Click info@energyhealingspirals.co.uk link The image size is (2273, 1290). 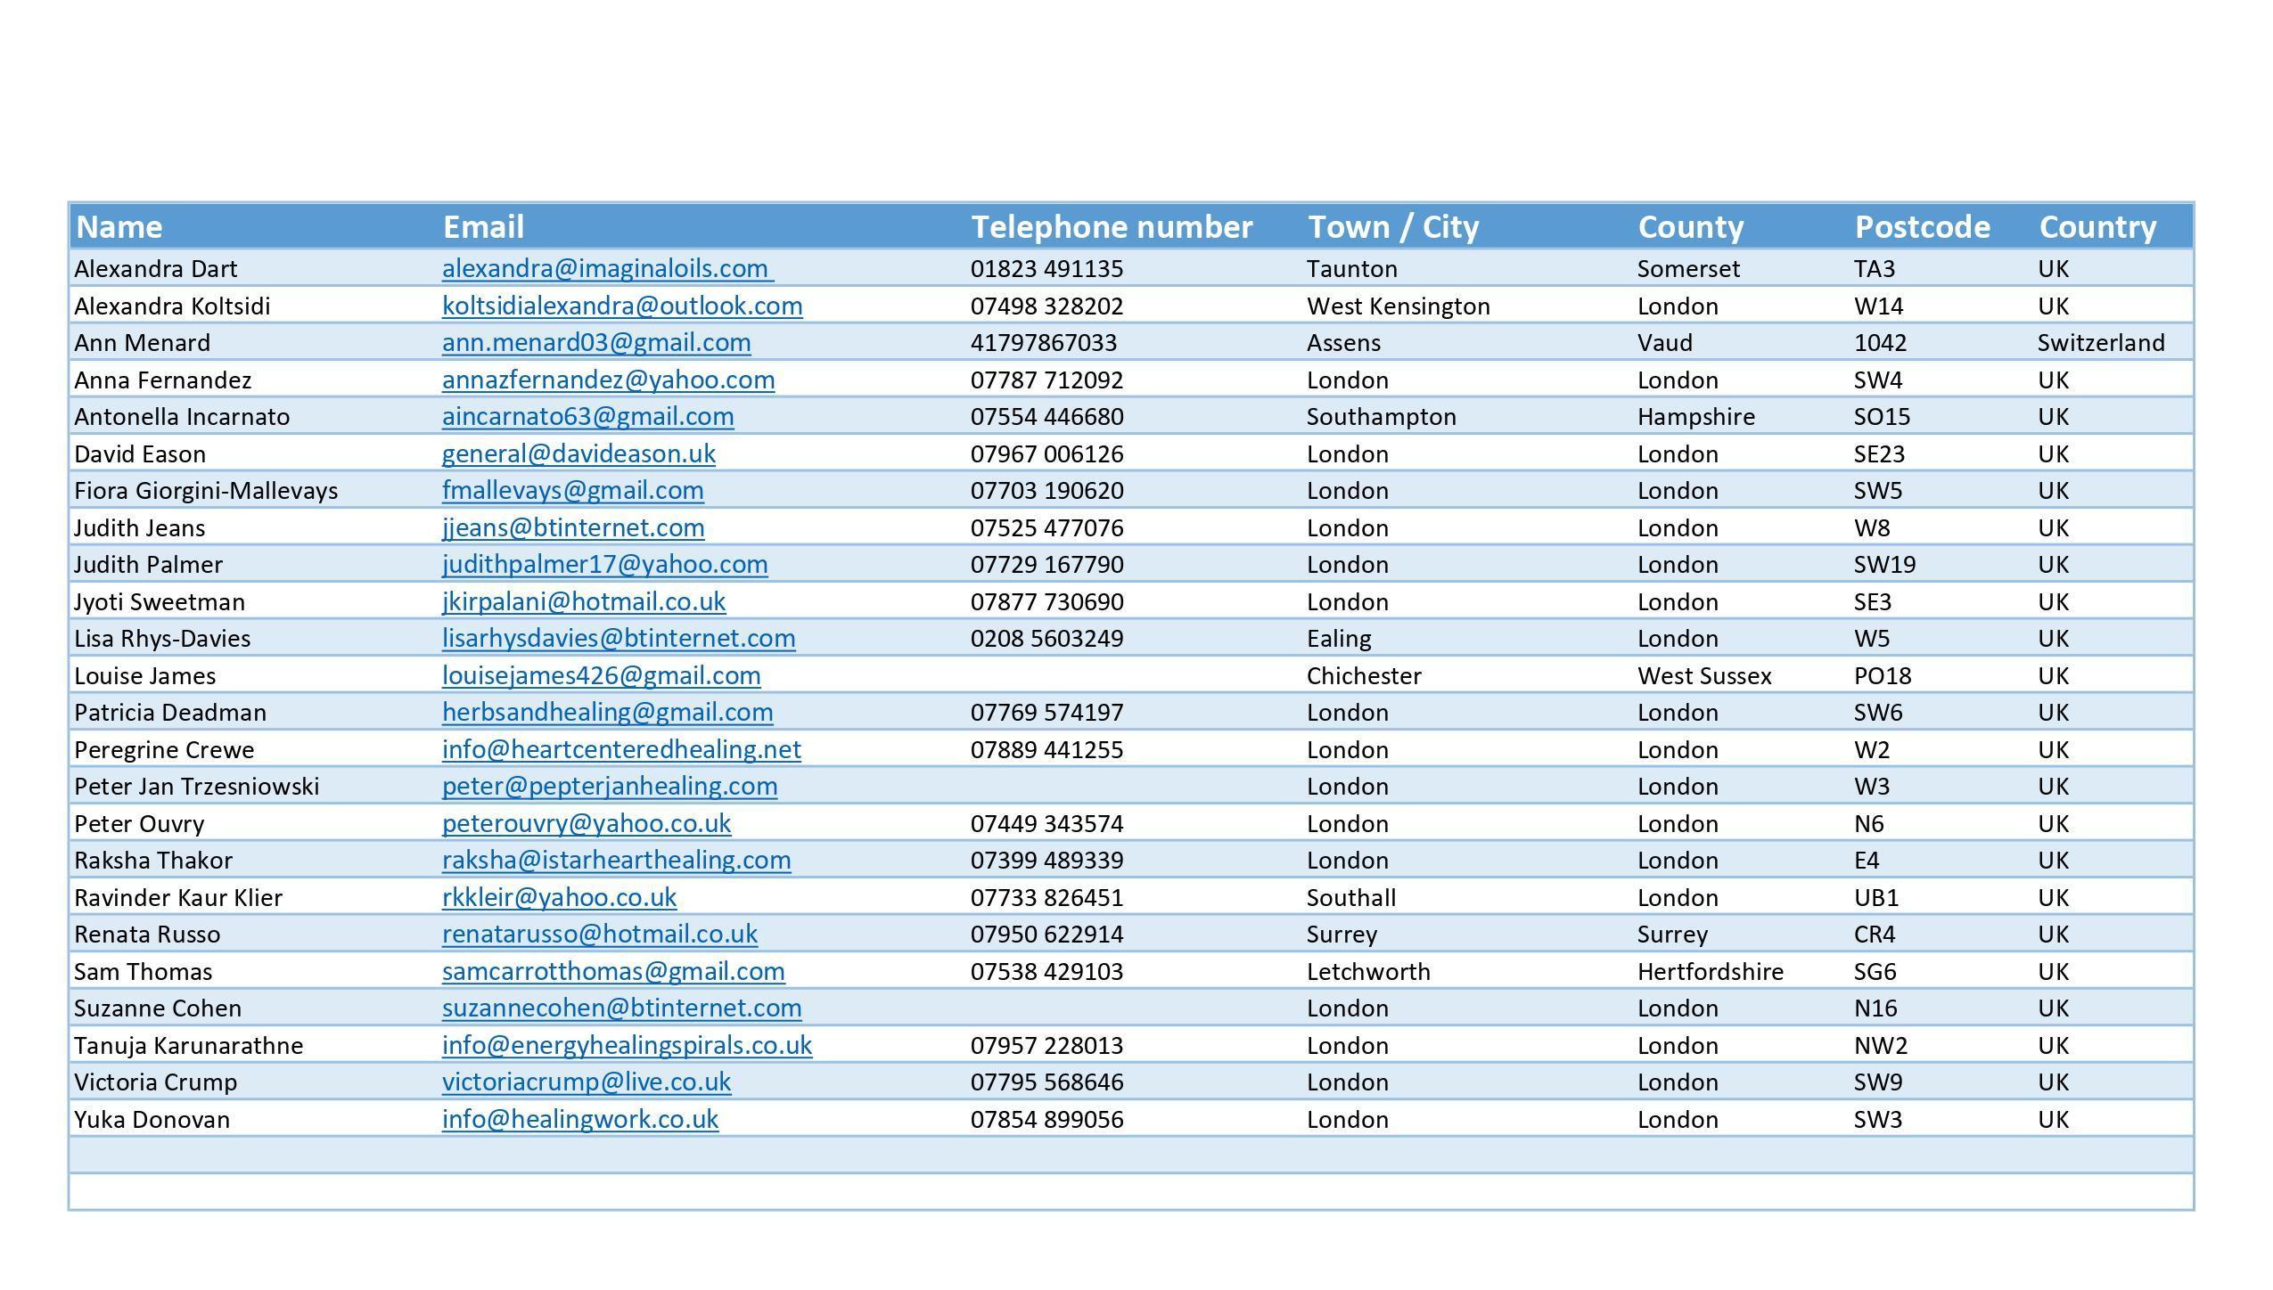click(x=627, y=1045)
